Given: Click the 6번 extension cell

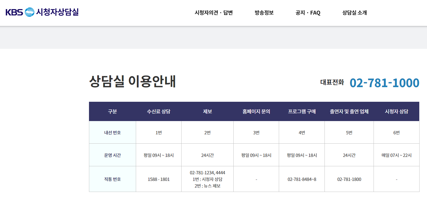Looking at the screenshot, I should point(396,132).
